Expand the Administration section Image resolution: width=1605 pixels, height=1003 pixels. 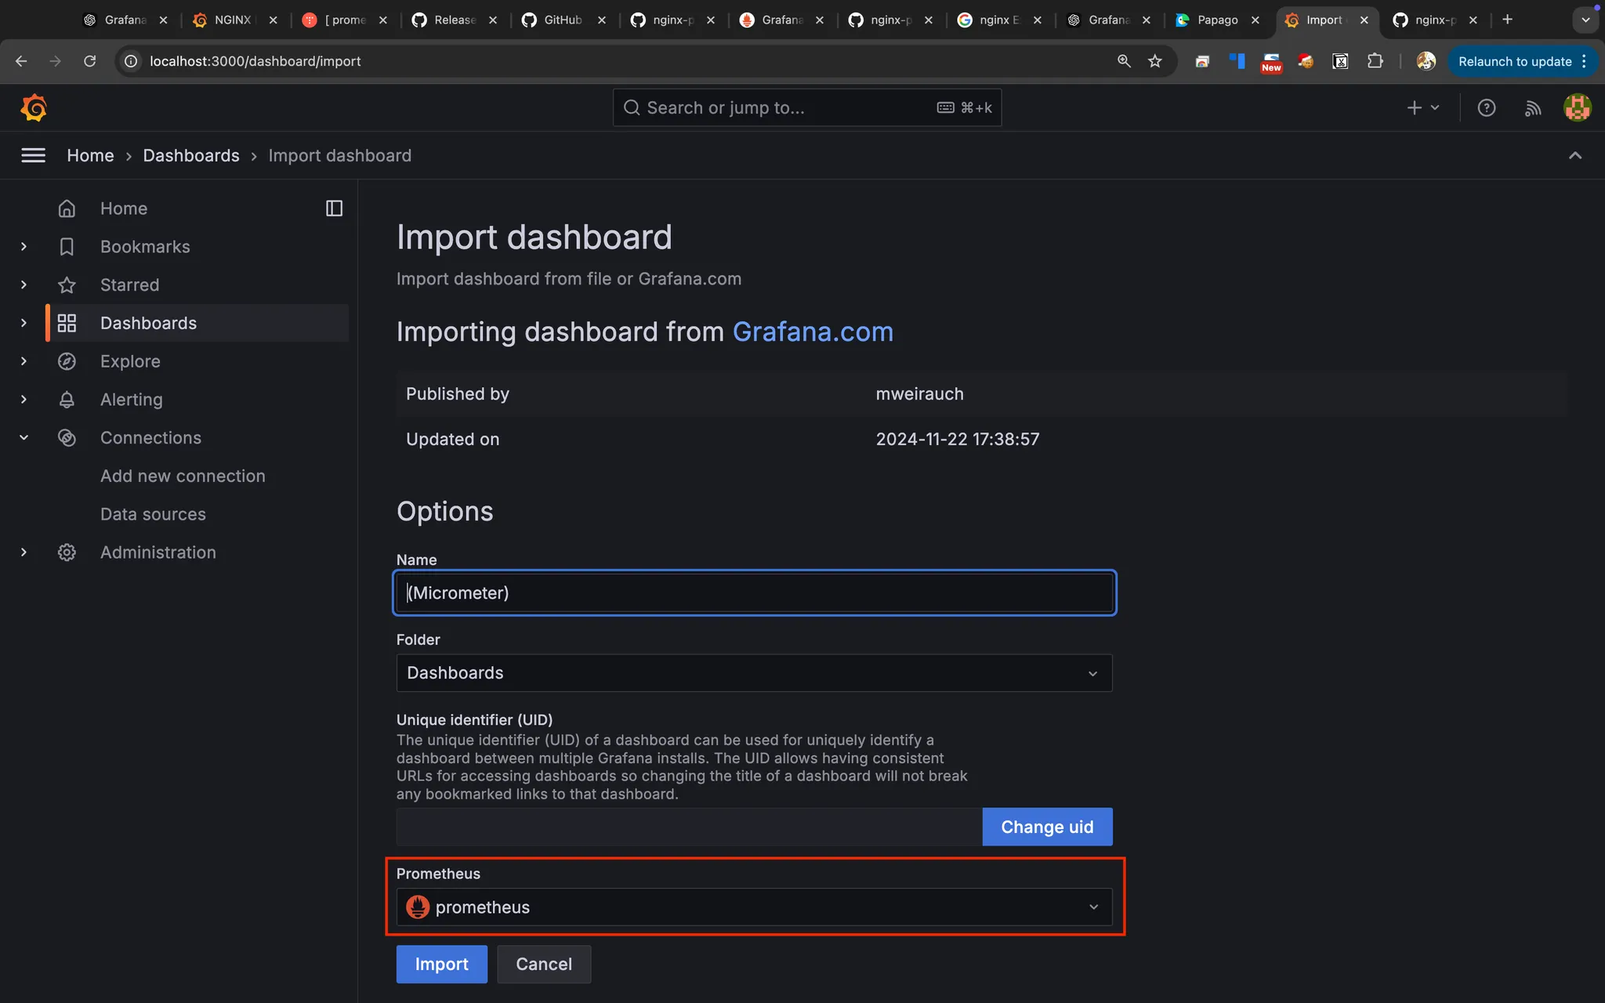(24, 552)
